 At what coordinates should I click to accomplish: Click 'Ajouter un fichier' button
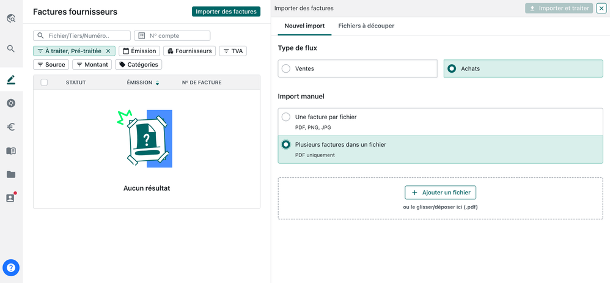440,193
